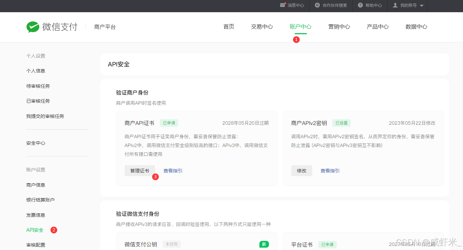Image resolution: width=463 pixels, height=250 pixels.
Task: Click the help center question mark icon
Action: 360,5
